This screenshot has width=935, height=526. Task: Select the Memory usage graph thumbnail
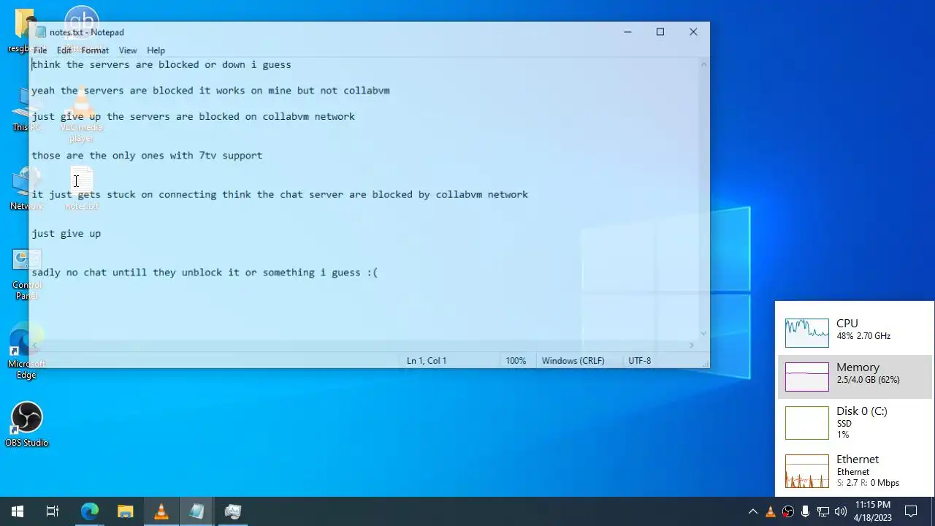coord(807,377)
